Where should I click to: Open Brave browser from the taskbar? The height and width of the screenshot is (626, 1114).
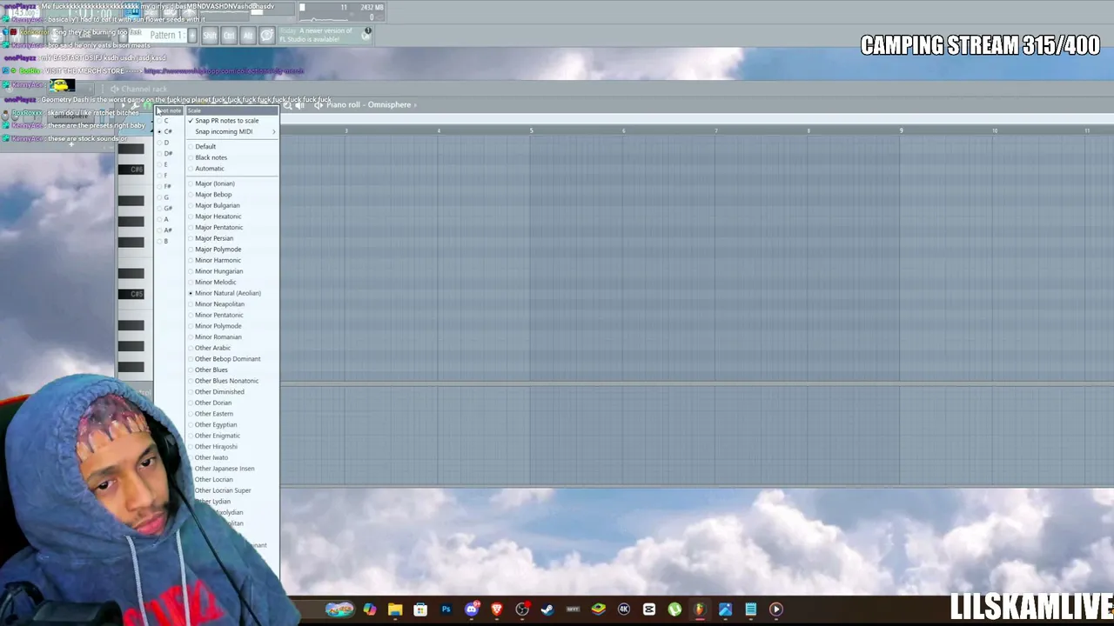point(497,609)
